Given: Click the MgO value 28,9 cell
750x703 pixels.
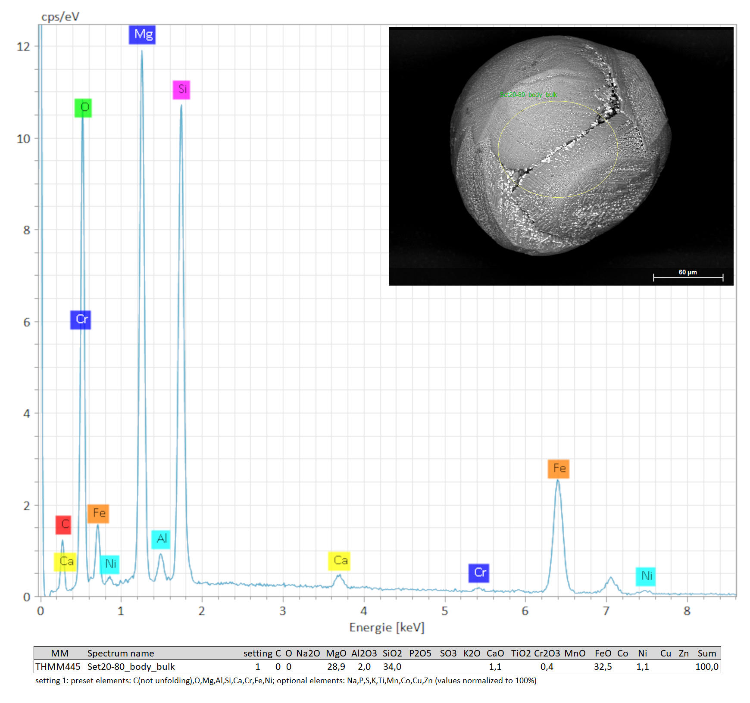Looking at the screenshot, I should point(336,667).
